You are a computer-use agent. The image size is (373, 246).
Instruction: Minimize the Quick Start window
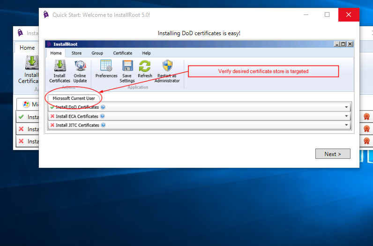point(306,15)
